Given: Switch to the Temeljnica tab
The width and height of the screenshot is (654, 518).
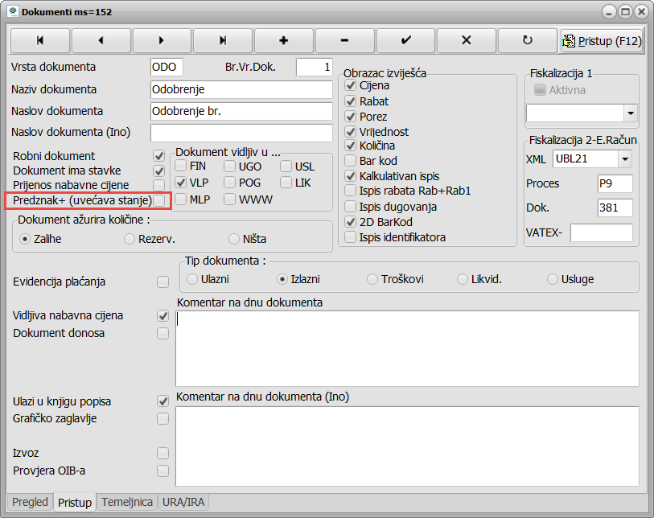Looking at the screenshot, I should coord(127,502).
